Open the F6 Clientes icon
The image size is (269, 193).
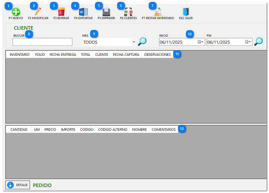(x=128, y=12)
